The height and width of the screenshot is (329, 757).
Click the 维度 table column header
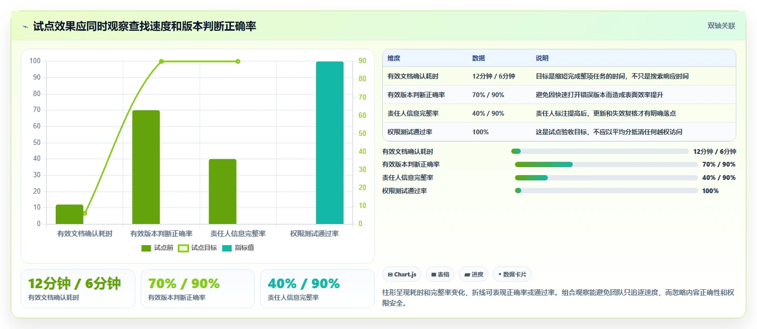coord(394,58)
